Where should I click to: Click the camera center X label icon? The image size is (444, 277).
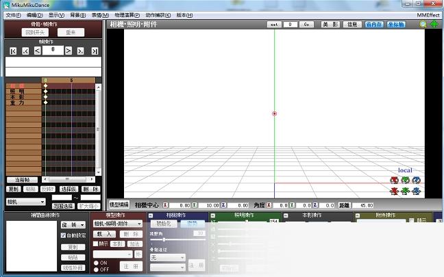[x=165, y=205]
